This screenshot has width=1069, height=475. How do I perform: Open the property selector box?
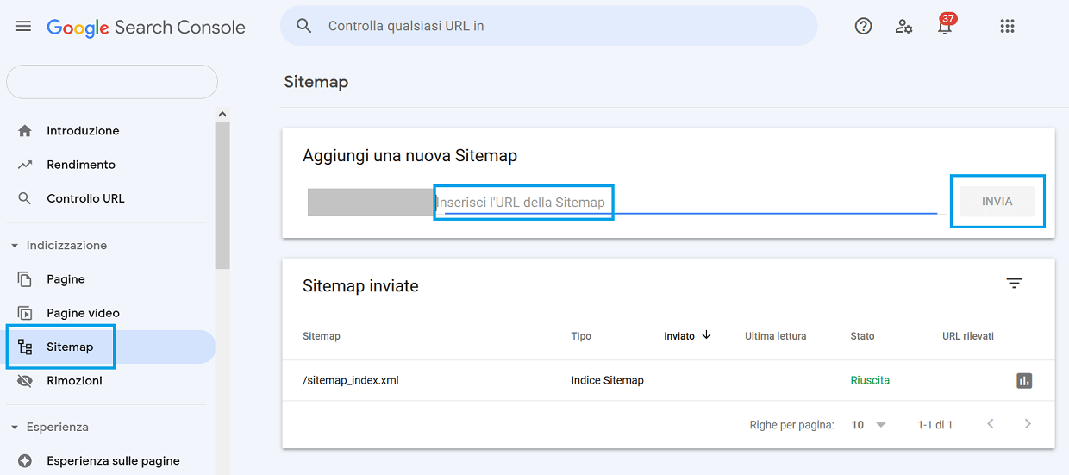click(x=112, y=82)
